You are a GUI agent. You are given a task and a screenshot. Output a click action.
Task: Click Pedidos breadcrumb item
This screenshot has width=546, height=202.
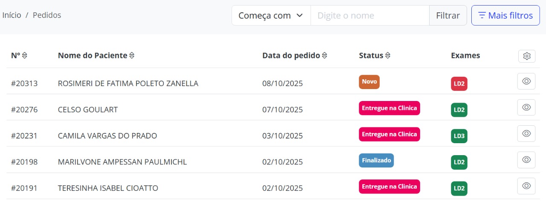tap(47, 15)
